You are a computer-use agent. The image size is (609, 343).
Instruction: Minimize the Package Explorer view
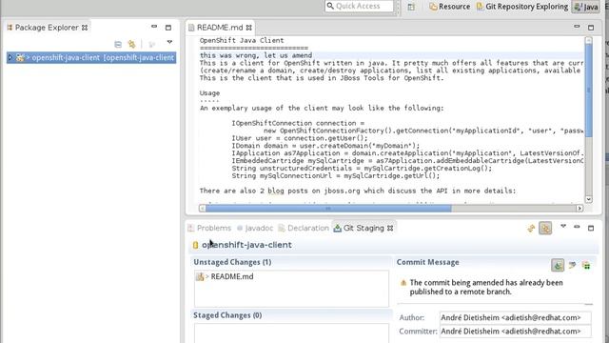154,27
